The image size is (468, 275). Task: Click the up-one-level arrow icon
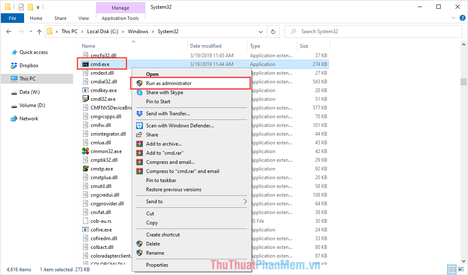click(39, 31)
